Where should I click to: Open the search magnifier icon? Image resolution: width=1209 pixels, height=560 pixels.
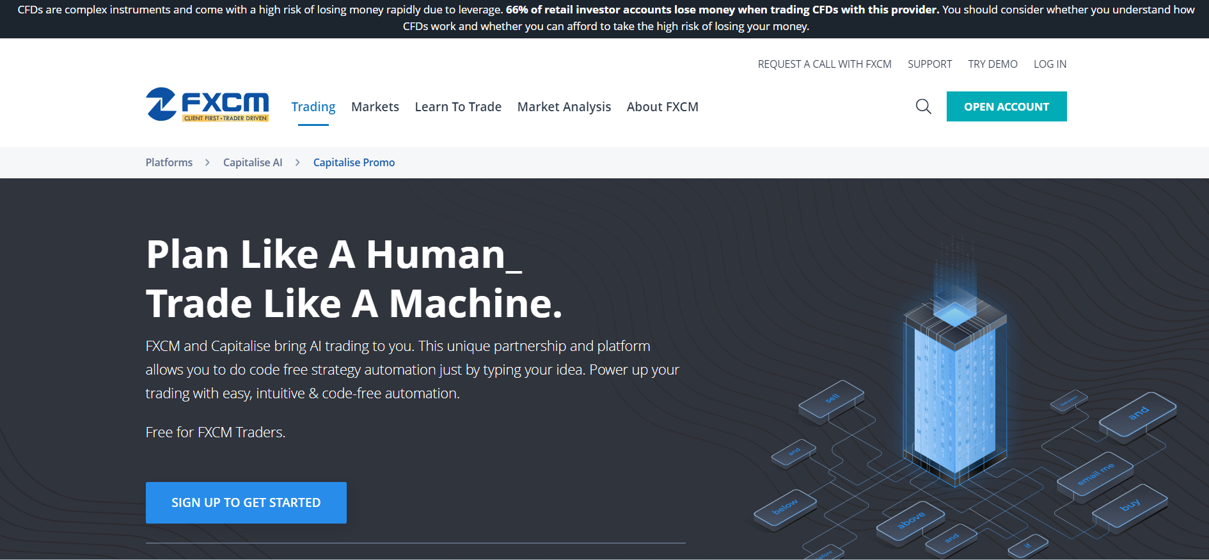pos(923,106)
